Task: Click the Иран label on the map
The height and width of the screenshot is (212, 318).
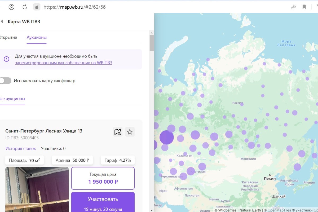Action: click(x=164, y=191)
